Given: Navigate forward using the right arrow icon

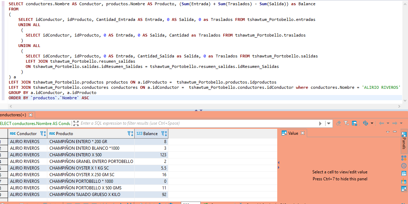Looking at the screenshot, I should pos(395,123).
